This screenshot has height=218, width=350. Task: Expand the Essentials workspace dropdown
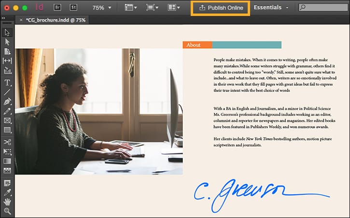pos(271,8)
